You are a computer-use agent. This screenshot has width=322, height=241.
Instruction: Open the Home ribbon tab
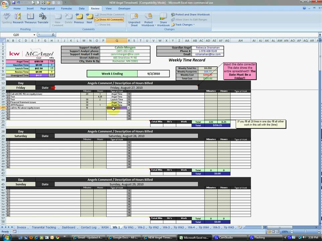point(17,9)
